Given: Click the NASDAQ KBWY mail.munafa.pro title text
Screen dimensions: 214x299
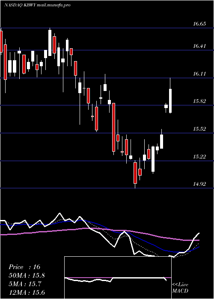Looking at the screenshot, I should coord(37,5).
